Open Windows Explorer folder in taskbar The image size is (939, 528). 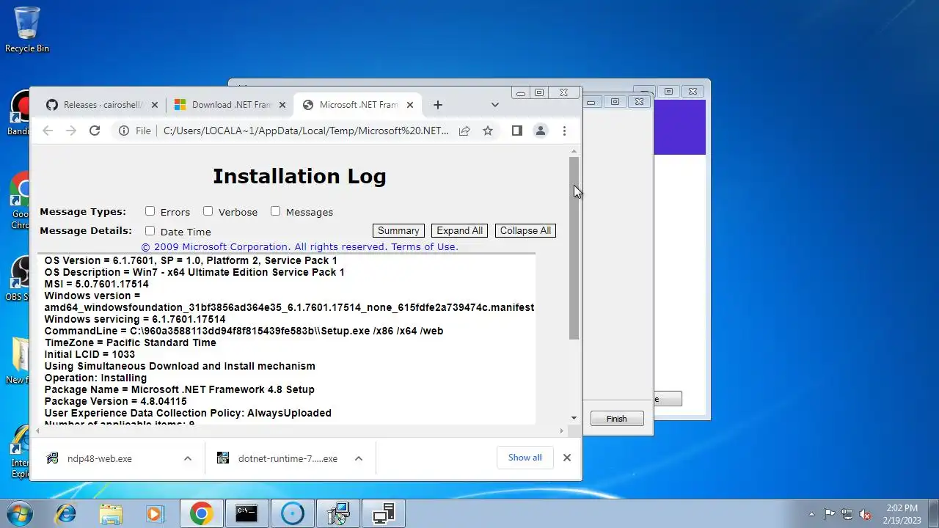coord(111,514)
